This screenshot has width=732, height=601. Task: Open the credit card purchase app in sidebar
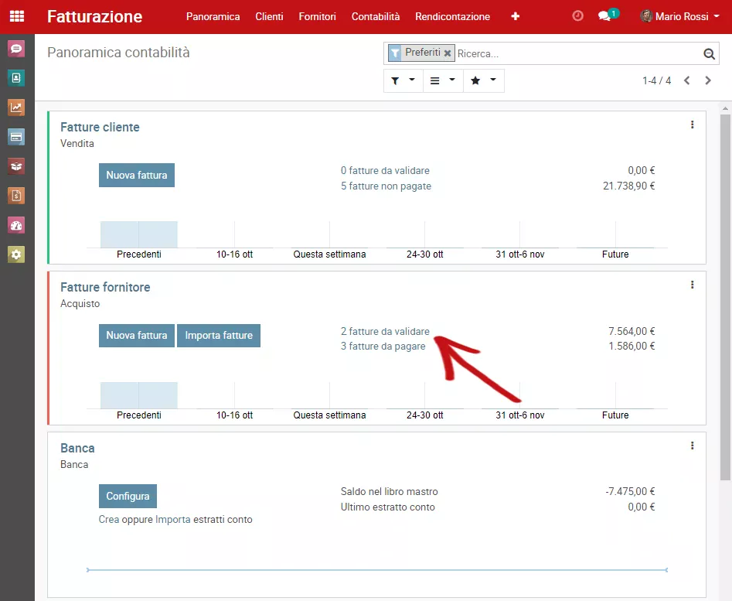tap(16, 137)
